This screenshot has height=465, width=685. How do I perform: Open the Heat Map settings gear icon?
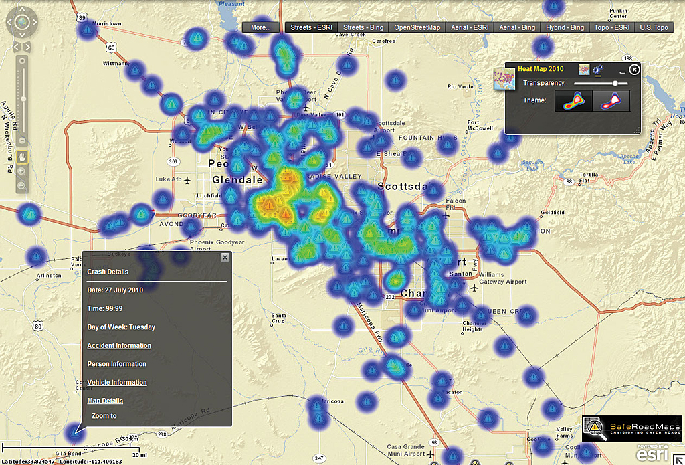coord(598,70)
